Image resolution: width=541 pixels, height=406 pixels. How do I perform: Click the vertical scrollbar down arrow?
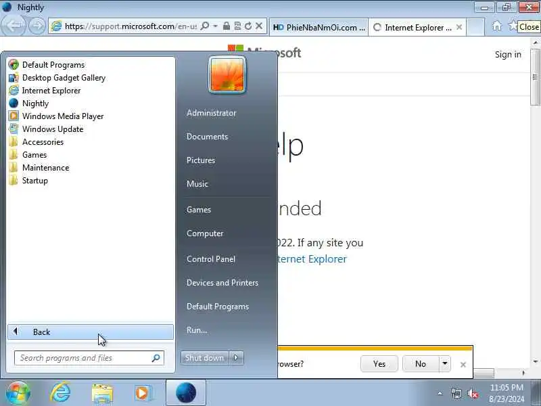[x=536, y=361]
